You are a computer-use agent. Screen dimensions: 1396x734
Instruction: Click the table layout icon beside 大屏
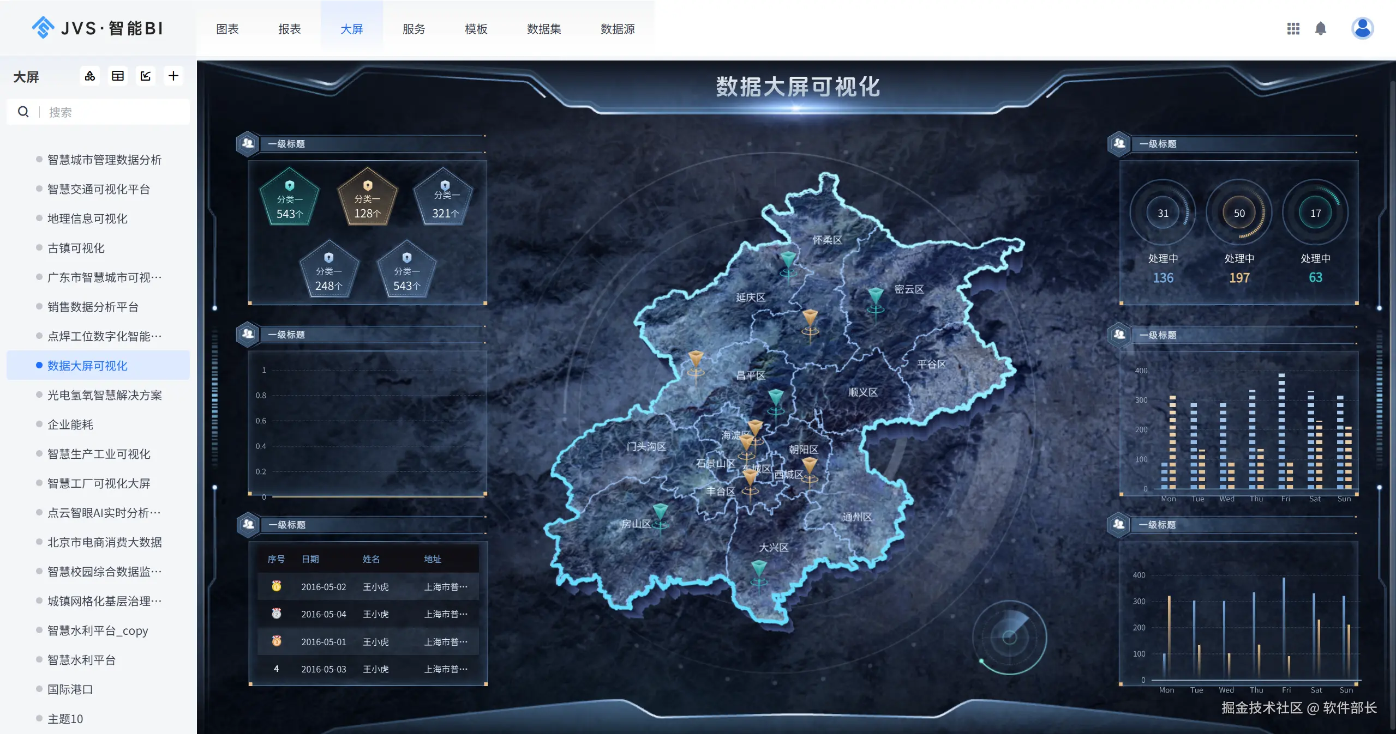point(118,76)
